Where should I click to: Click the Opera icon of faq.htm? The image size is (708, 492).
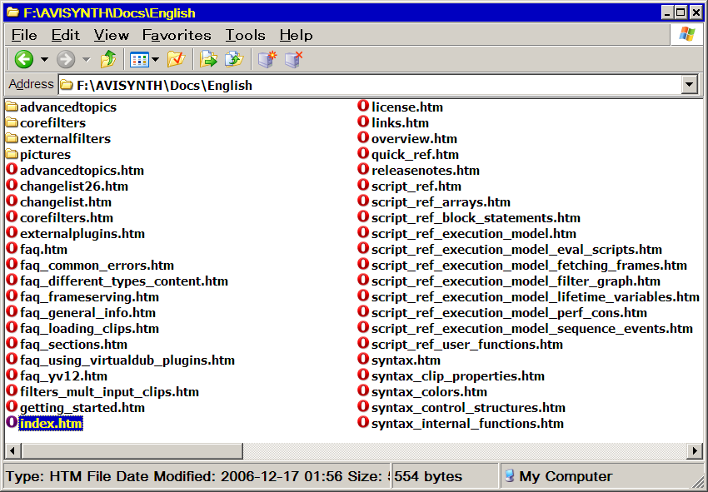coord(12,249)
